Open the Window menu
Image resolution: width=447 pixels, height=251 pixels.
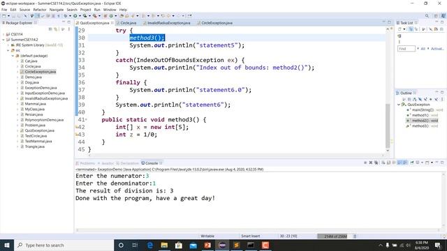click(x=110, y=10)
